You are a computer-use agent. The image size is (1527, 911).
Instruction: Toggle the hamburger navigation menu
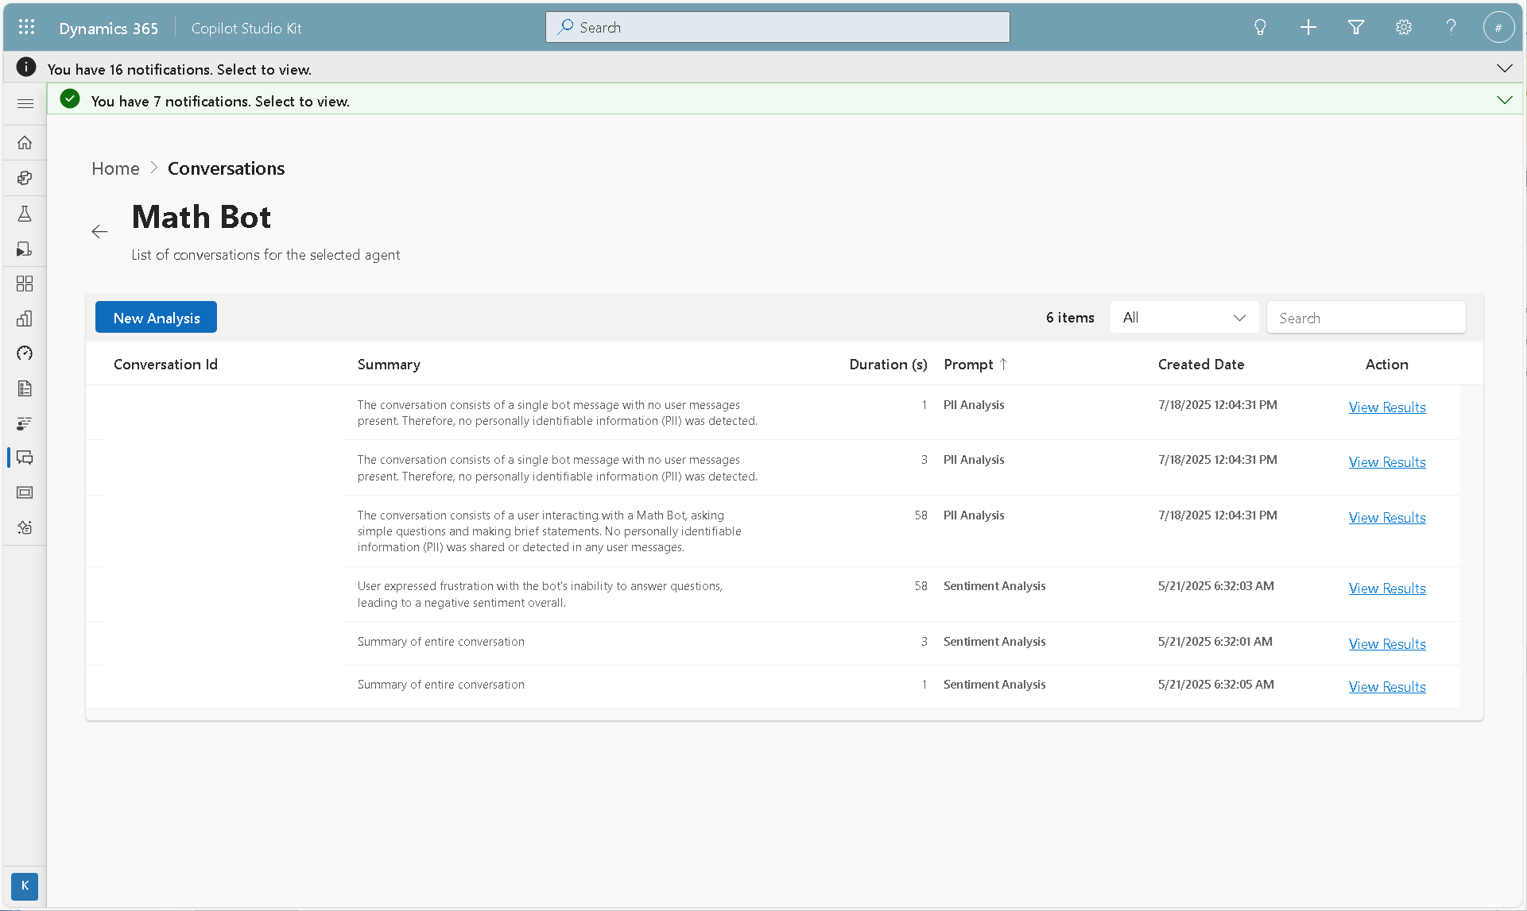(x=25, y=103)
